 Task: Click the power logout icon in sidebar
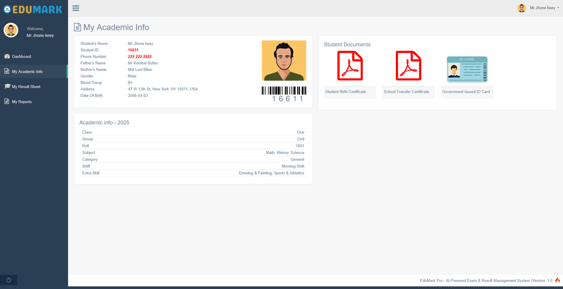pyautogui.click(x=8, y=280)
